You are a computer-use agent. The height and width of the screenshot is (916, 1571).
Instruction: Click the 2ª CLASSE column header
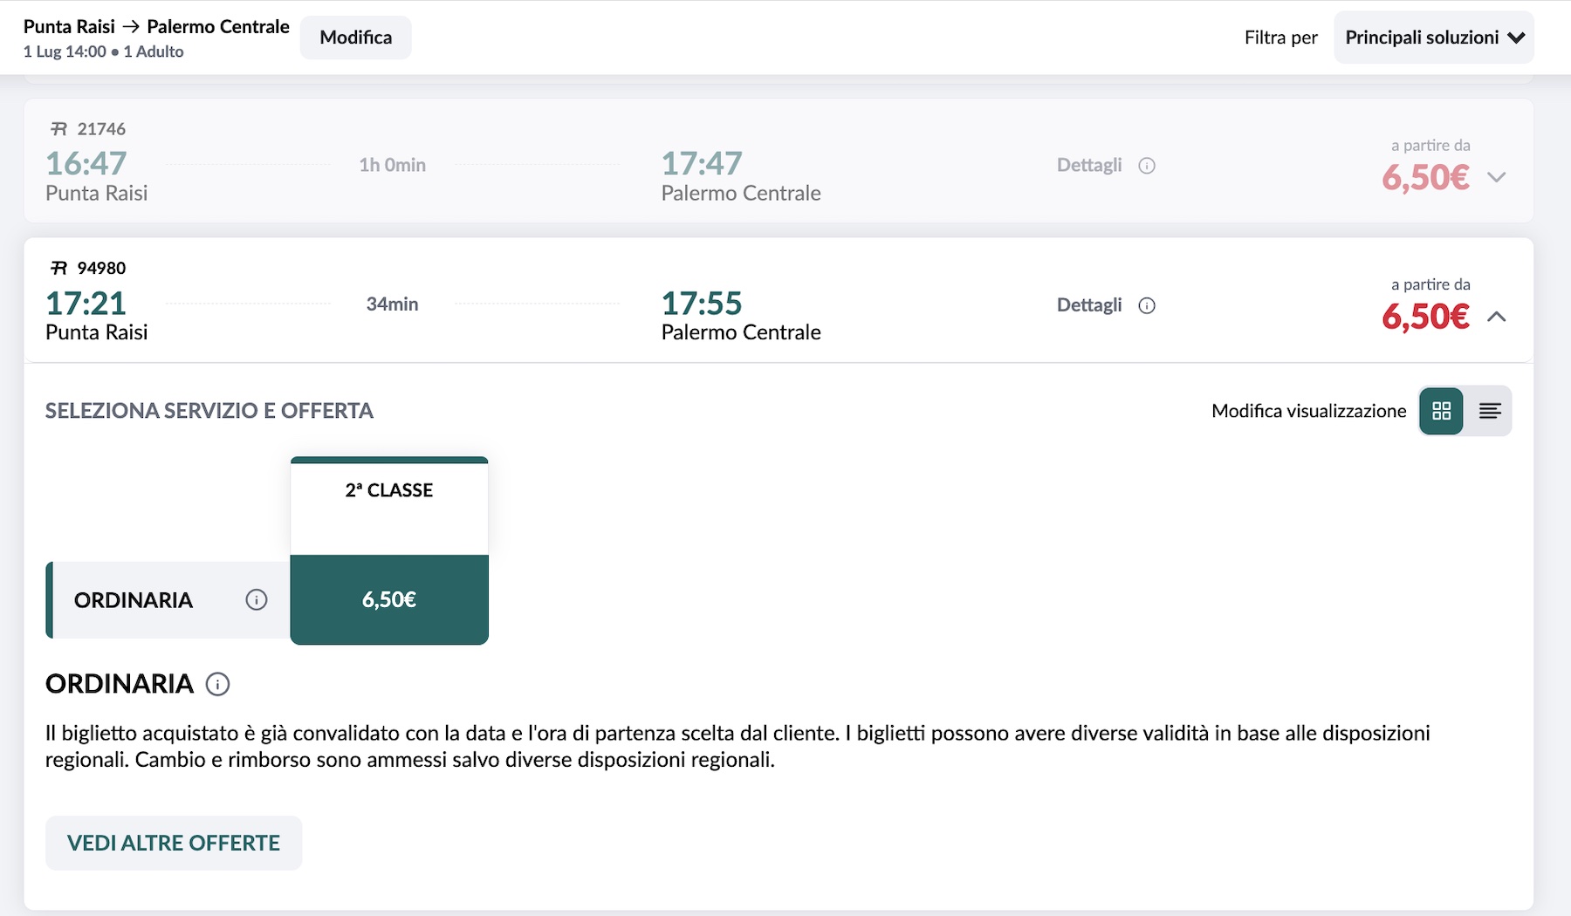click(x=389, y=489)
